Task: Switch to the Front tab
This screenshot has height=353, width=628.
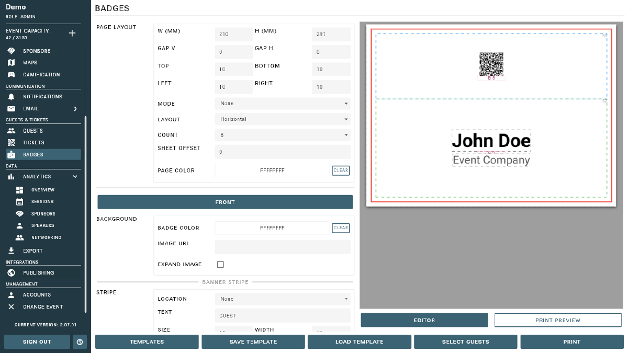Action: [225, 202]
